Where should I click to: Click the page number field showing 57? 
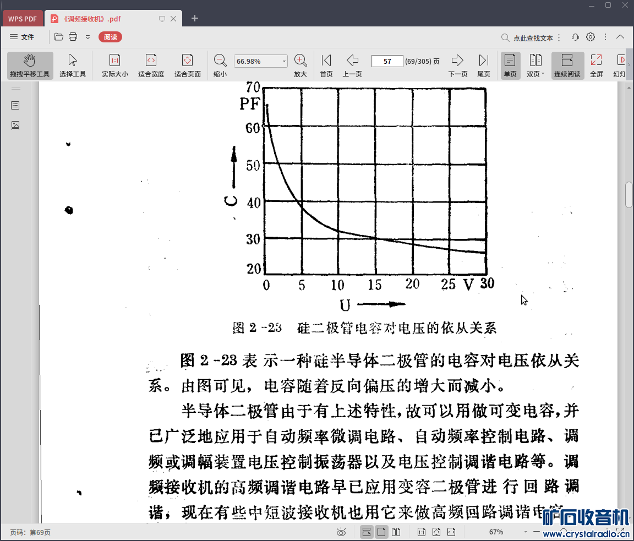pyautogui.click(x=387, y=62)
